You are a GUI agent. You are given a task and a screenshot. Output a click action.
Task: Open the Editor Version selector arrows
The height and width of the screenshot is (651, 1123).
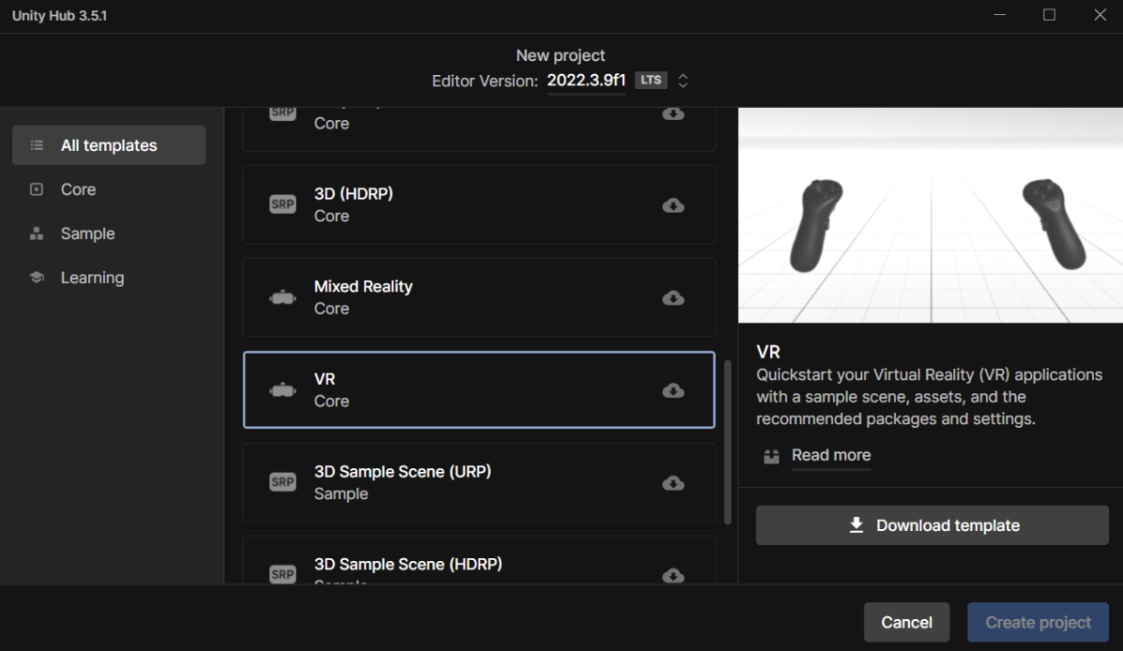(x=684, y=81)
